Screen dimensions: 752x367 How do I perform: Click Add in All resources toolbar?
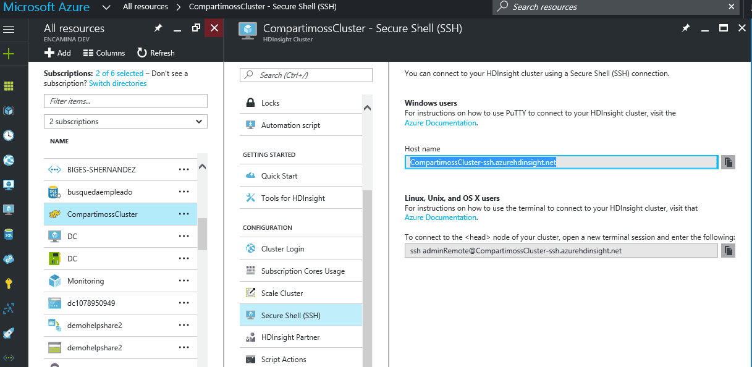57,53
